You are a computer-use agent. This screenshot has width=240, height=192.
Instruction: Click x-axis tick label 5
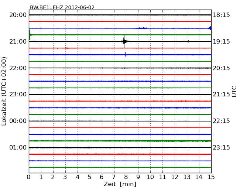point(90,177)
